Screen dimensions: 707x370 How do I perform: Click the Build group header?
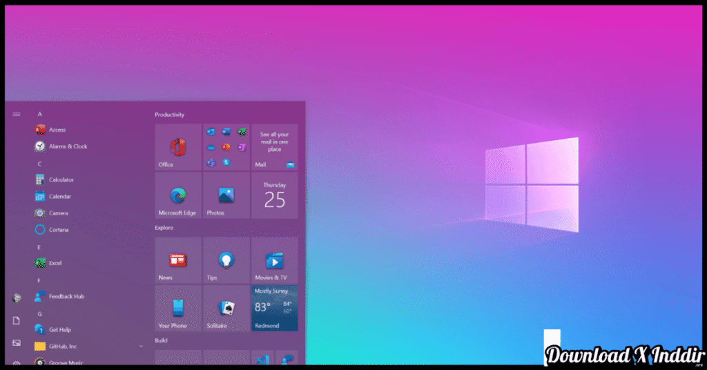point(161,341)
